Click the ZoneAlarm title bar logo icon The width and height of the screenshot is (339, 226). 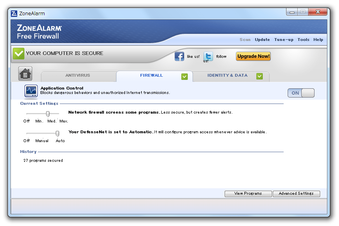(x=14, y=14)
